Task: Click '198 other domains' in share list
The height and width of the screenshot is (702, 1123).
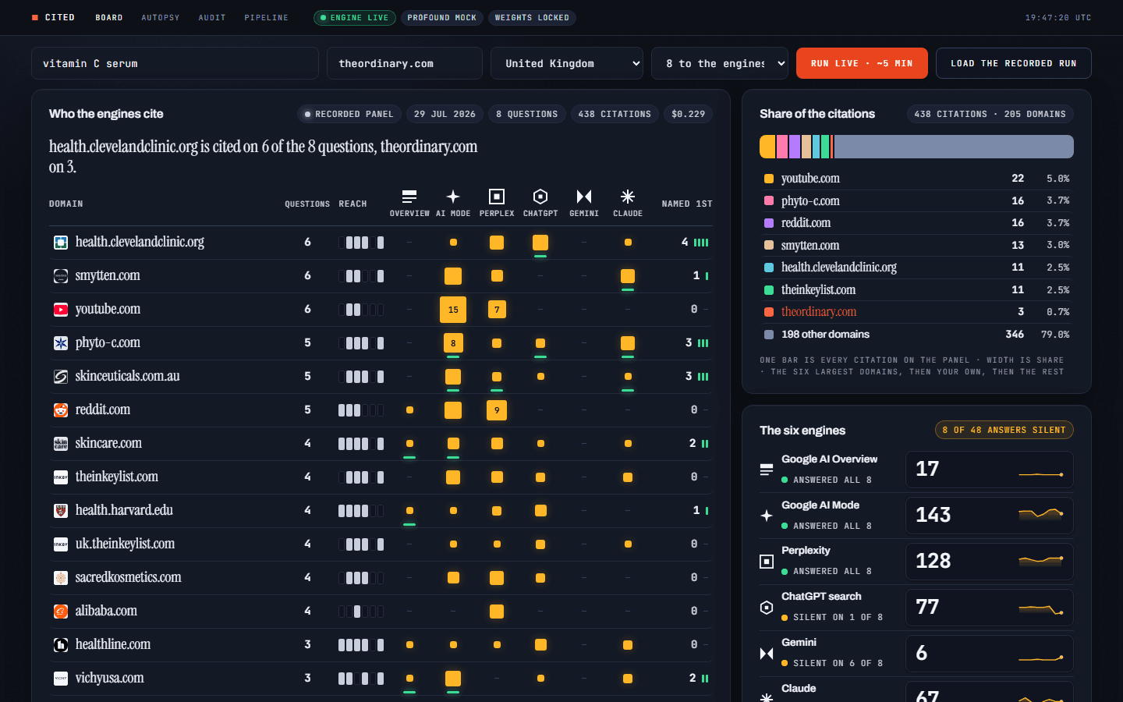Action: click(x=825, y=335)
